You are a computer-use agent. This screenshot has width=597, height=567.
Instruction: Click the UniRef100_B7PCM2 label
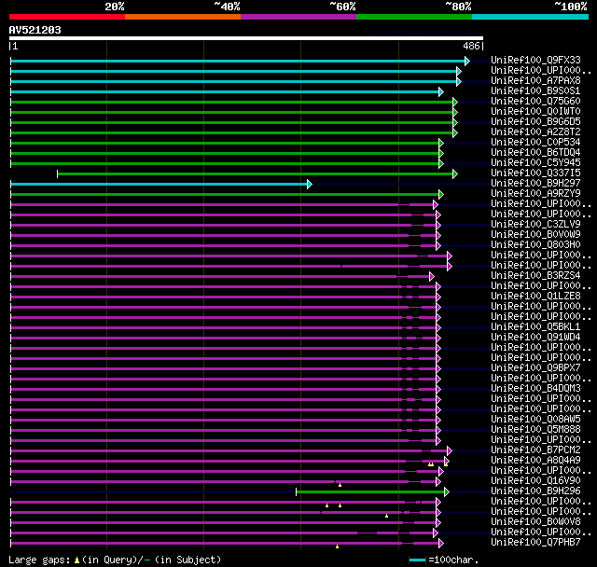[x=535, y=450]
